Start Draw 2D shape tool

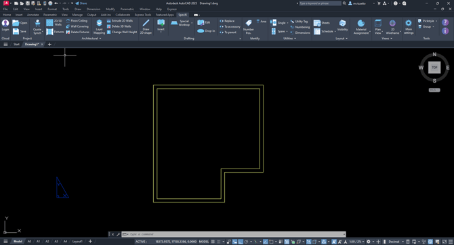[146, 27]
